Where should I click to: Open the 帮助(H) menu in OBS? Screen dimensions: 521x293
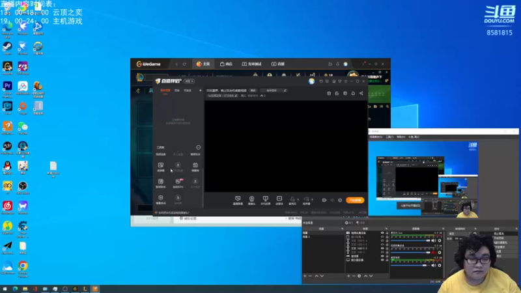point(401,137)
